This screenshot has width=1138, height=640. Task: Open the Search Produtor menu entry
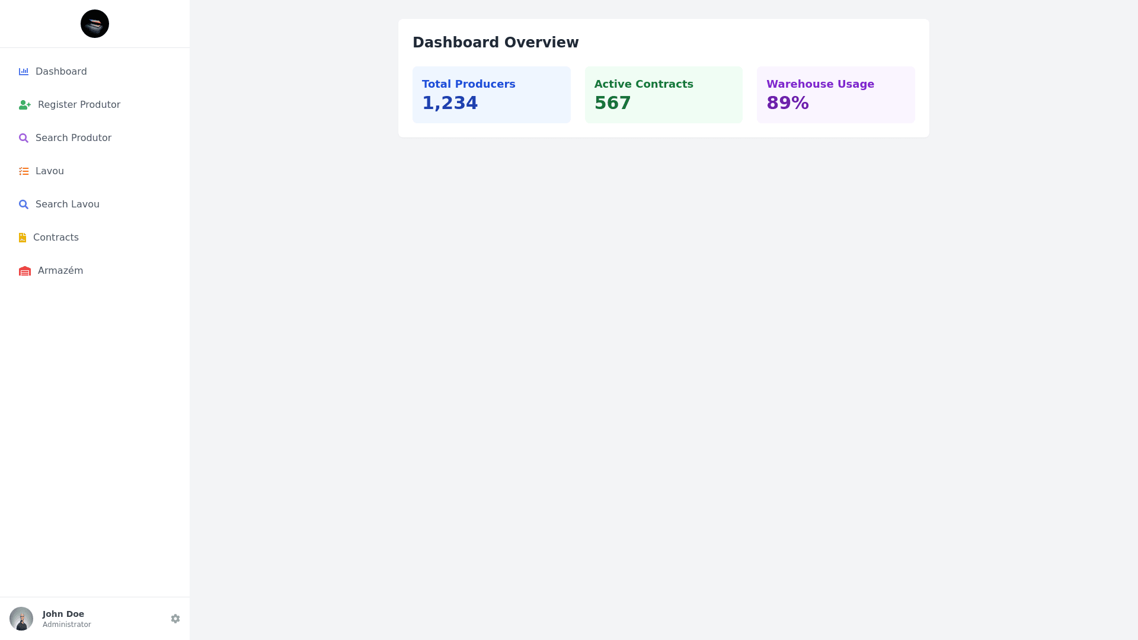(x=73, y=138)
